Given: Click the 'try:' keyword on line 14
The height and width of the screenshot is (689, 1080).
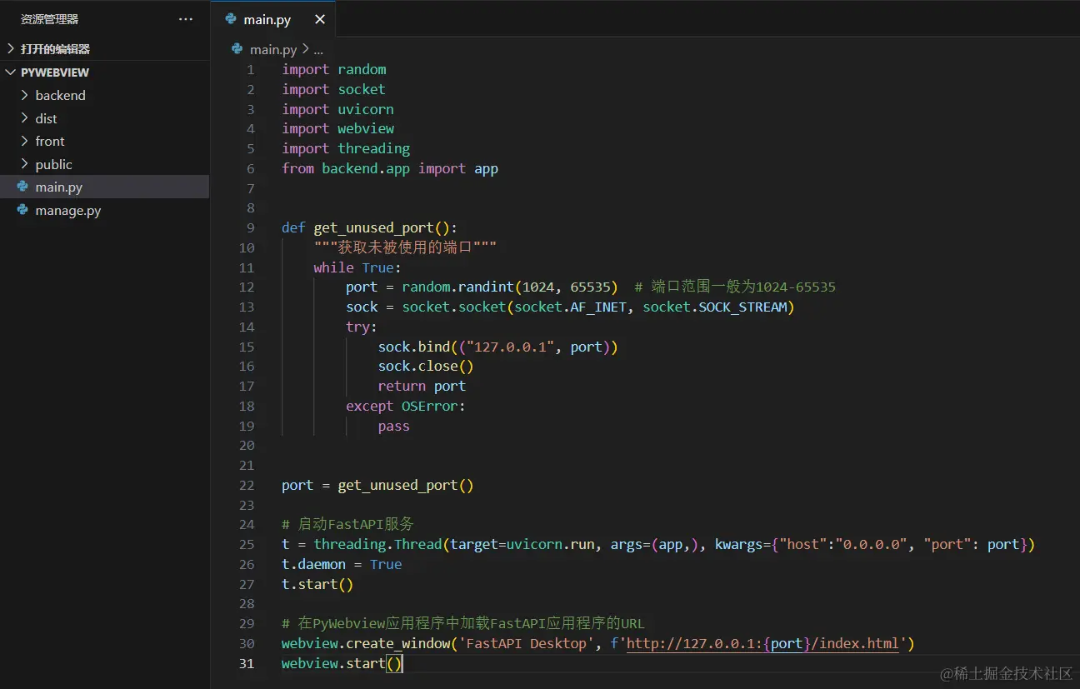Looking at the screenshot, I should point(362,327).
